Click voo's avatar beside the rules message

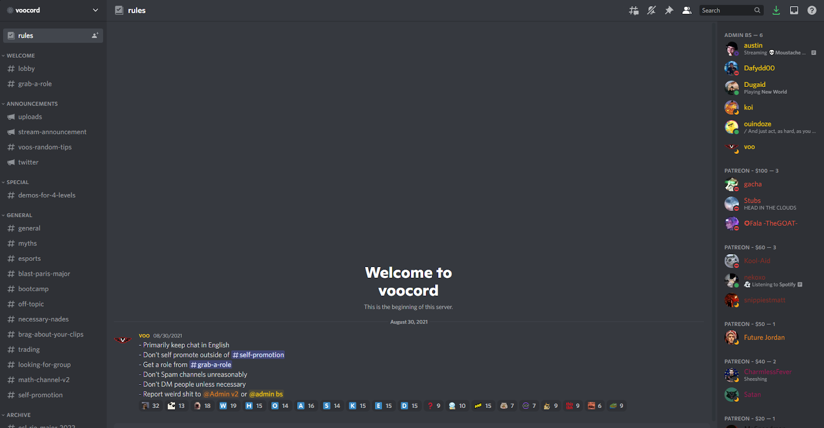pyautogui.click(x=123, y=340)
